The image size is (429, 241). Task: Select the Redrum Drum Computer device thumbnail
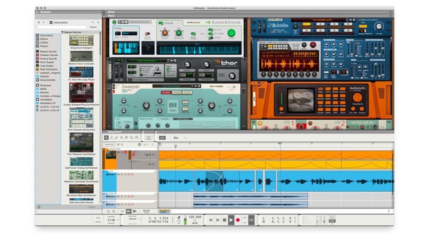click(x=81, y=56)
